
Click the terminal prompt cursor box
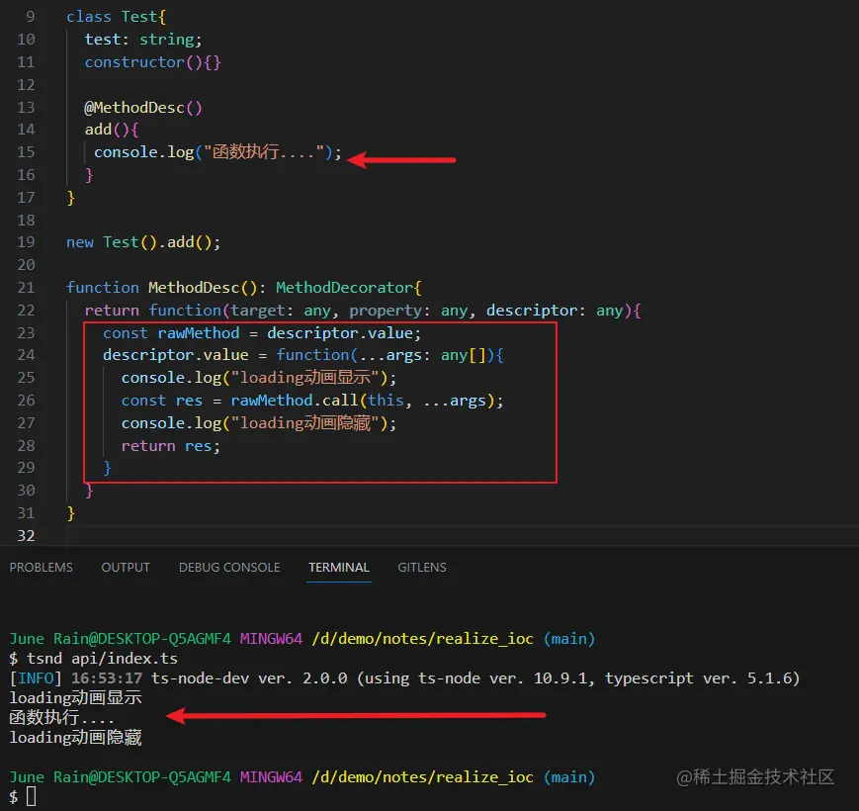coord(32,796)
